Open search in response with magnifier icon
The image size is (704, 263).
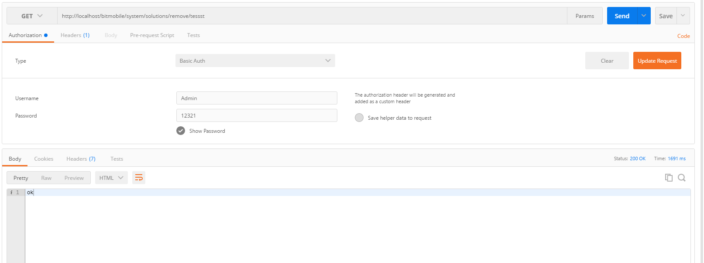click(681, 178)
